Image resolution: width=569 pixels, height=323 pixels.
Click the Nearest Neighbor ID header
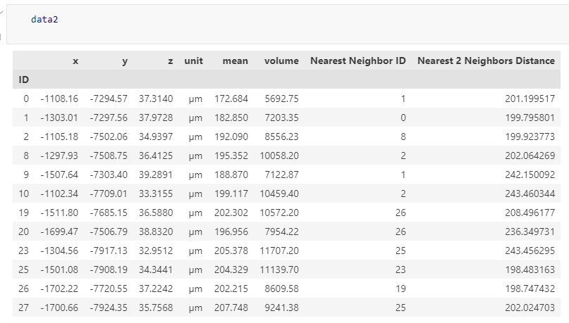[x=357, y=61]
